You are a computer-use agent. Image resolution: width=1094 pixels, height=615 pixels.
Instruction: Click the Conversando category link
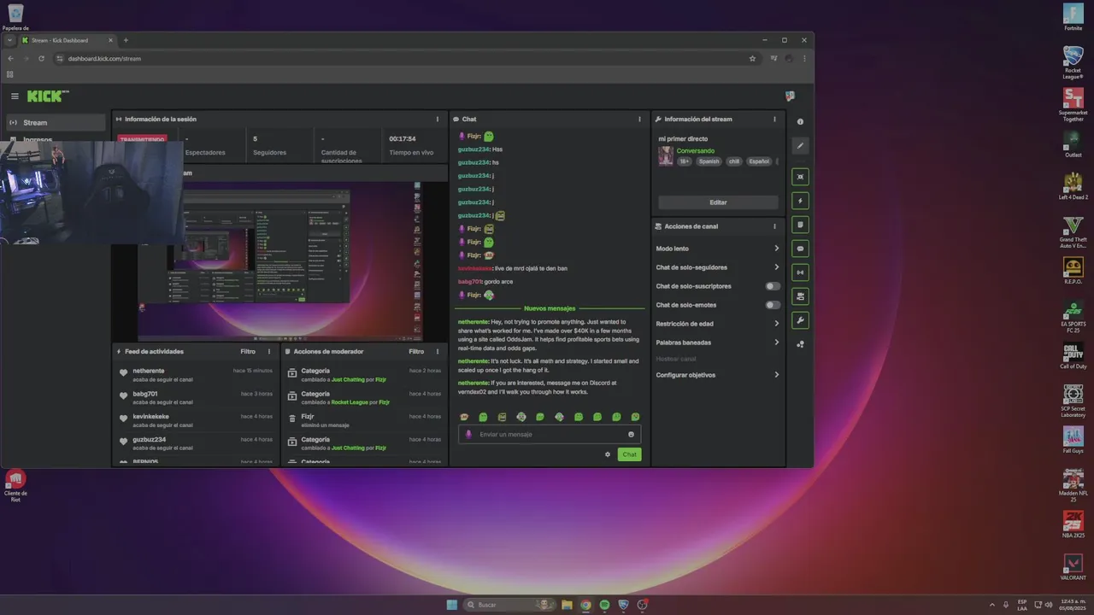coord(696,151)
